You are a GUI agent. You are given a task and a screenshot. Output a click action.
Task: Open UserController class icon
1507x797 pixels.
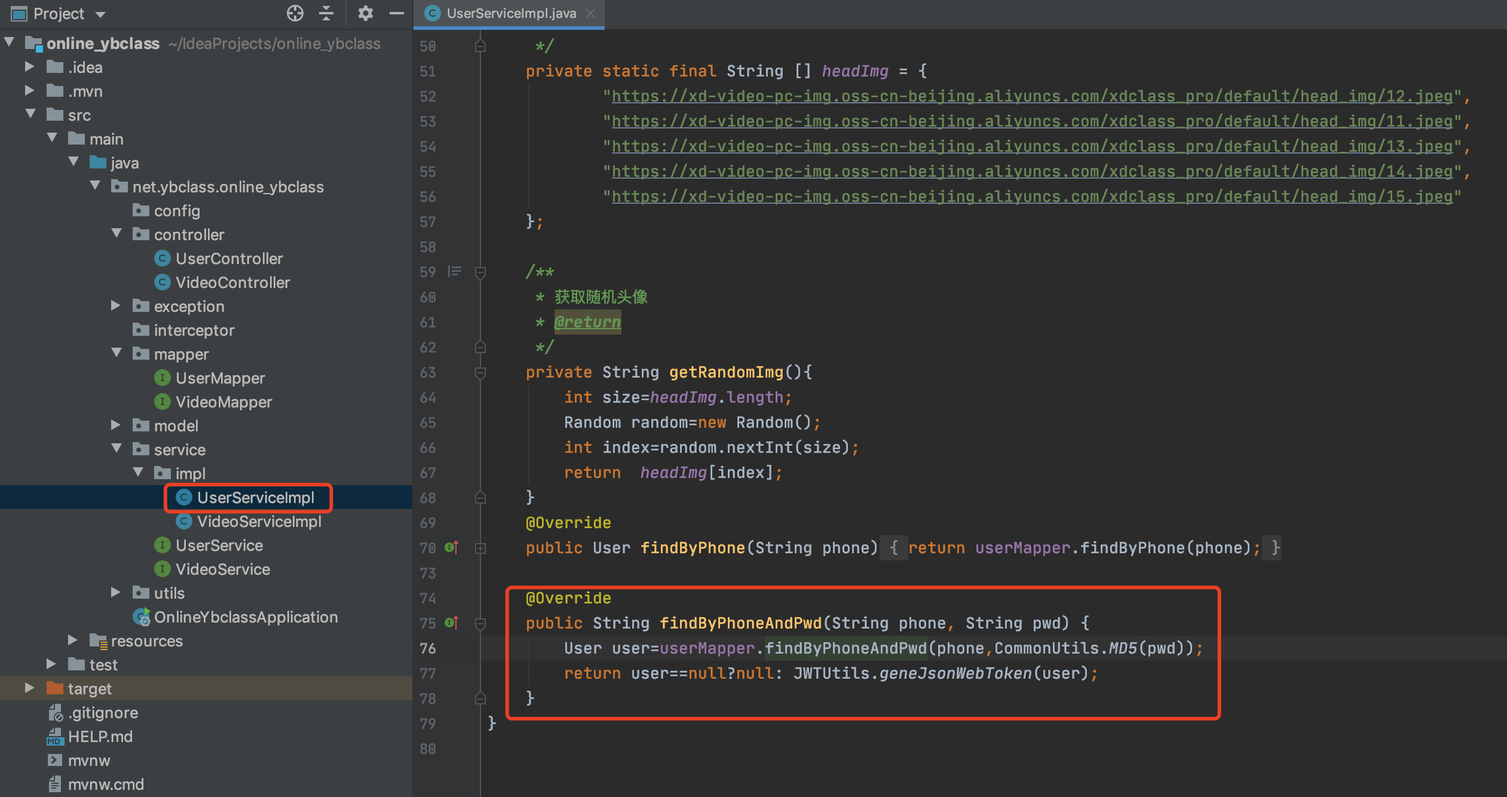pyautogui.click(x=162, y=258)
